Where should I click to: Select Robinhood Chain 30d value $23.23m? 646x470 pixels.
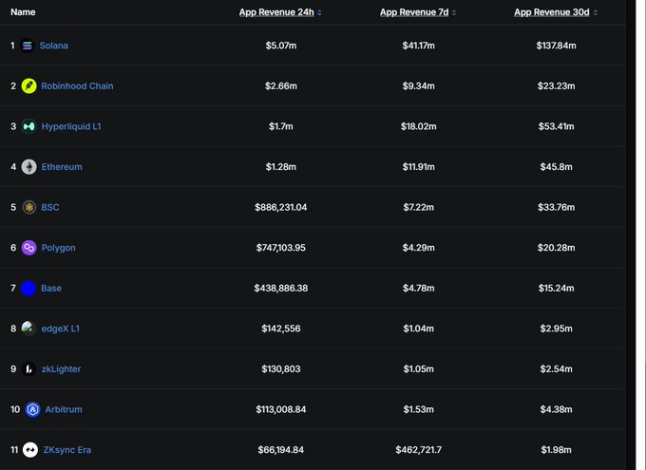[556, 86]
